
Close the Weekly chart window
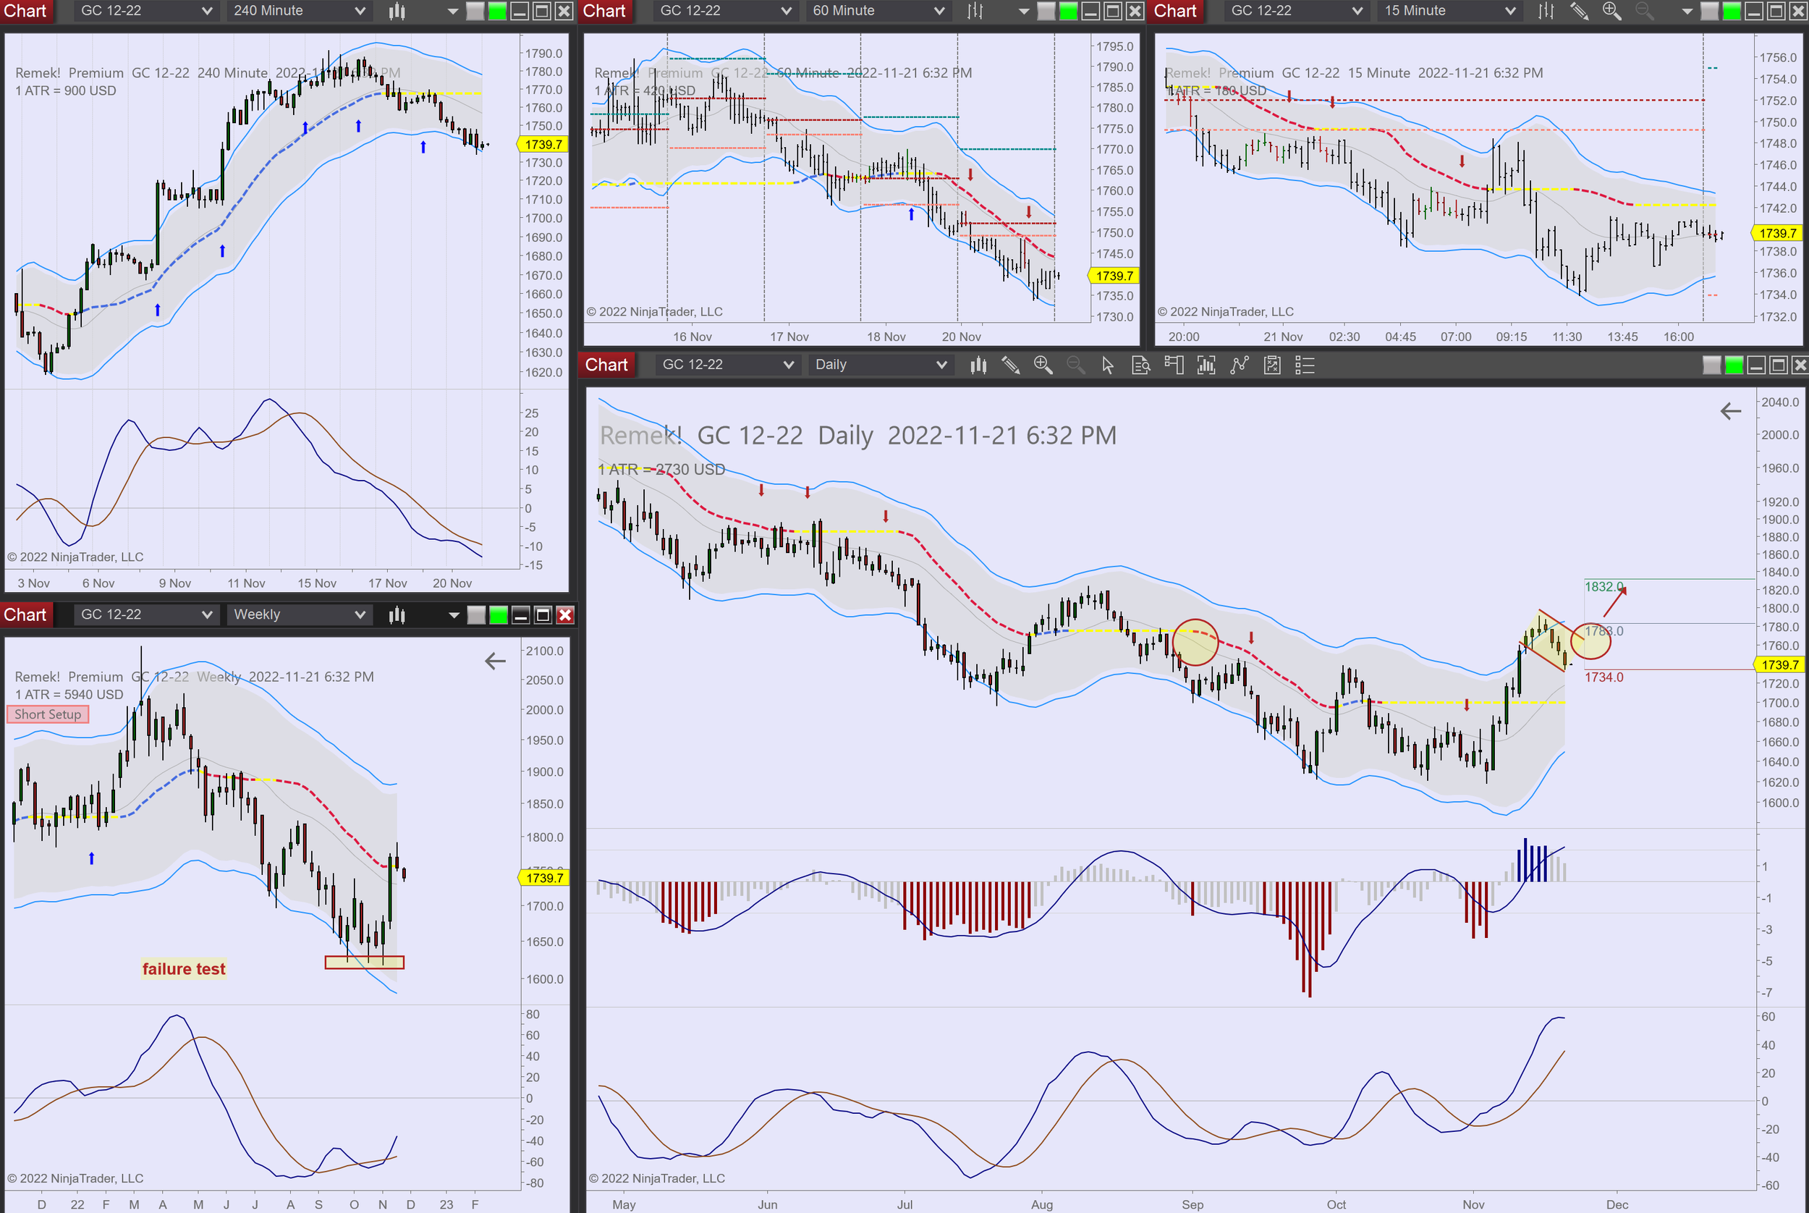(x=566, y=615)
